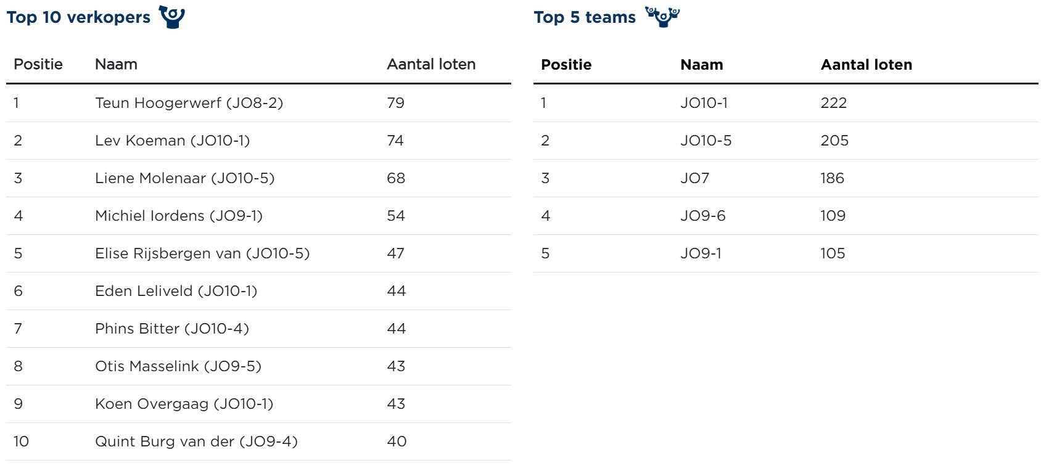The image size is (1057, 476).
Task: Select team JO7 in teams table
Action: click(694, 178)
